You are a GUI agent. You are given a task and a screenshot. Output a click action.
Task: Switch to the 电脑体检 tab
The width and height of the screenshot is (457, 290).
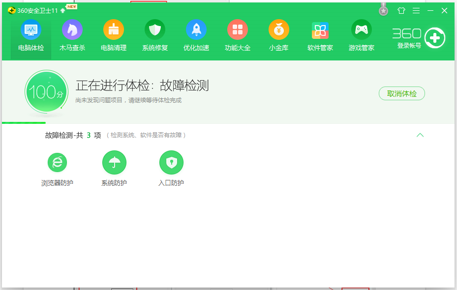pyautogui.click(x=31, y=35)
